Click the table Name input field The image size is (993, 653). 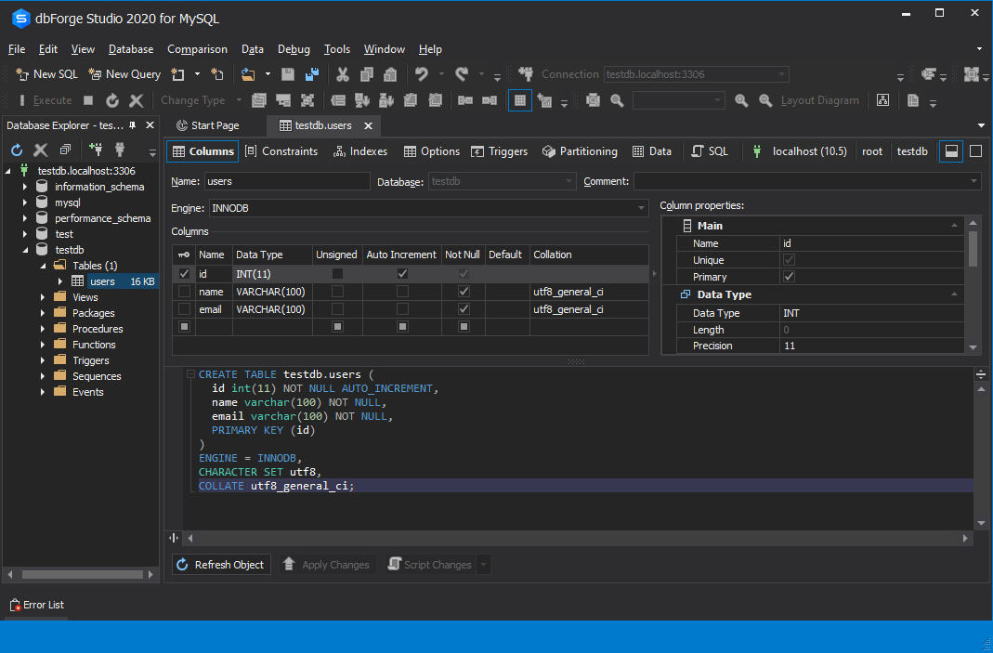[286, 181]
